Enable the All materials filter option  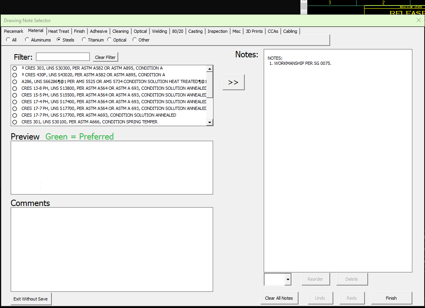pos(8,40)
